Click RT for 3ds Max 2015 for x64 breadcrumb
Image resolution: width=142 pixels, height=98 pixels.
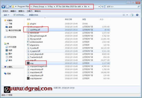pos(68,6)
